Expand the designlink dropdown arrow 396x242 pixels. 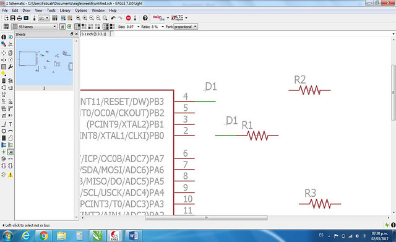tap(168, 18)
